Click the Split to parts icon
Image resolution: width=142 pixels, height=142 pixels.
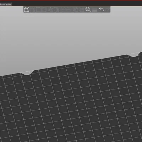coord(81,9)
